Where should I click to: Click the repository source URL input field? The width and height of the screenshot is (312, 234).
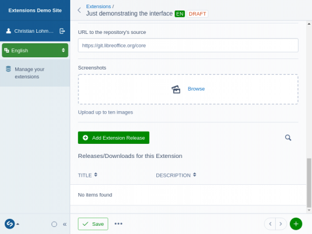pos(188,45)
